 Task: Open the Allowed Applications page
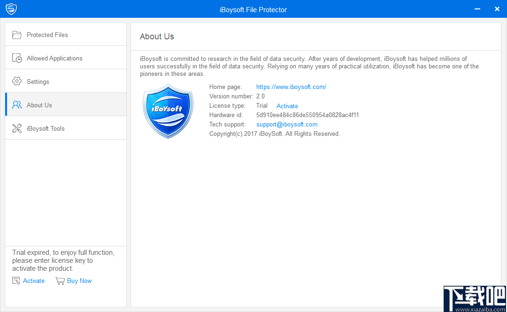[x=54, y=58]
